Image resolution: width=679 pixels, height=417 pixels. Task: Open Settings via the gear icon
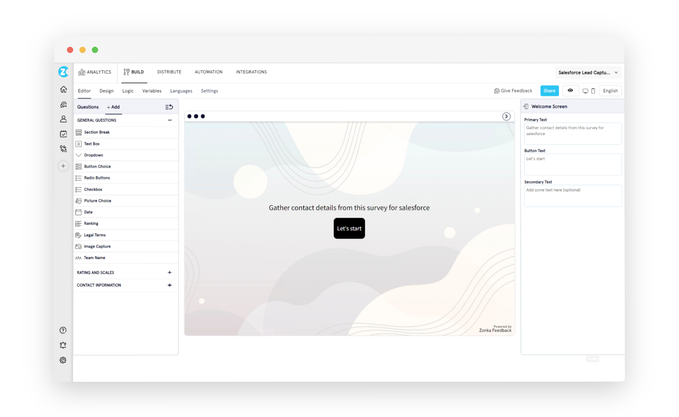point(63,360)
